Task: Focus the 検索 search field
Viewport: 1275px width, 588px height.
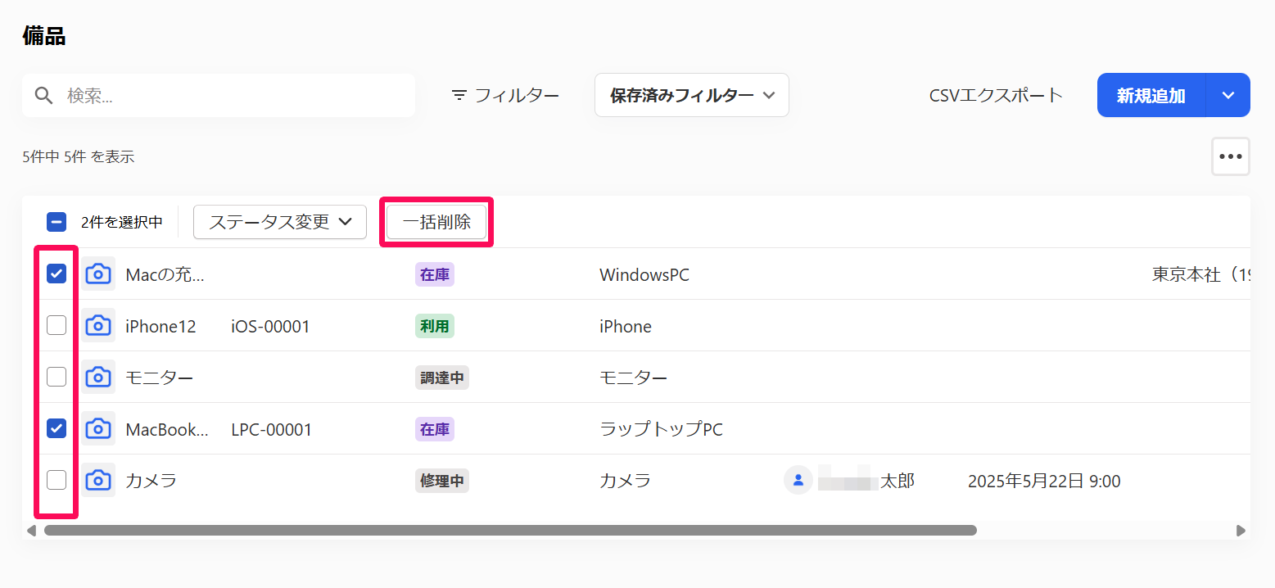Action: 219,95
